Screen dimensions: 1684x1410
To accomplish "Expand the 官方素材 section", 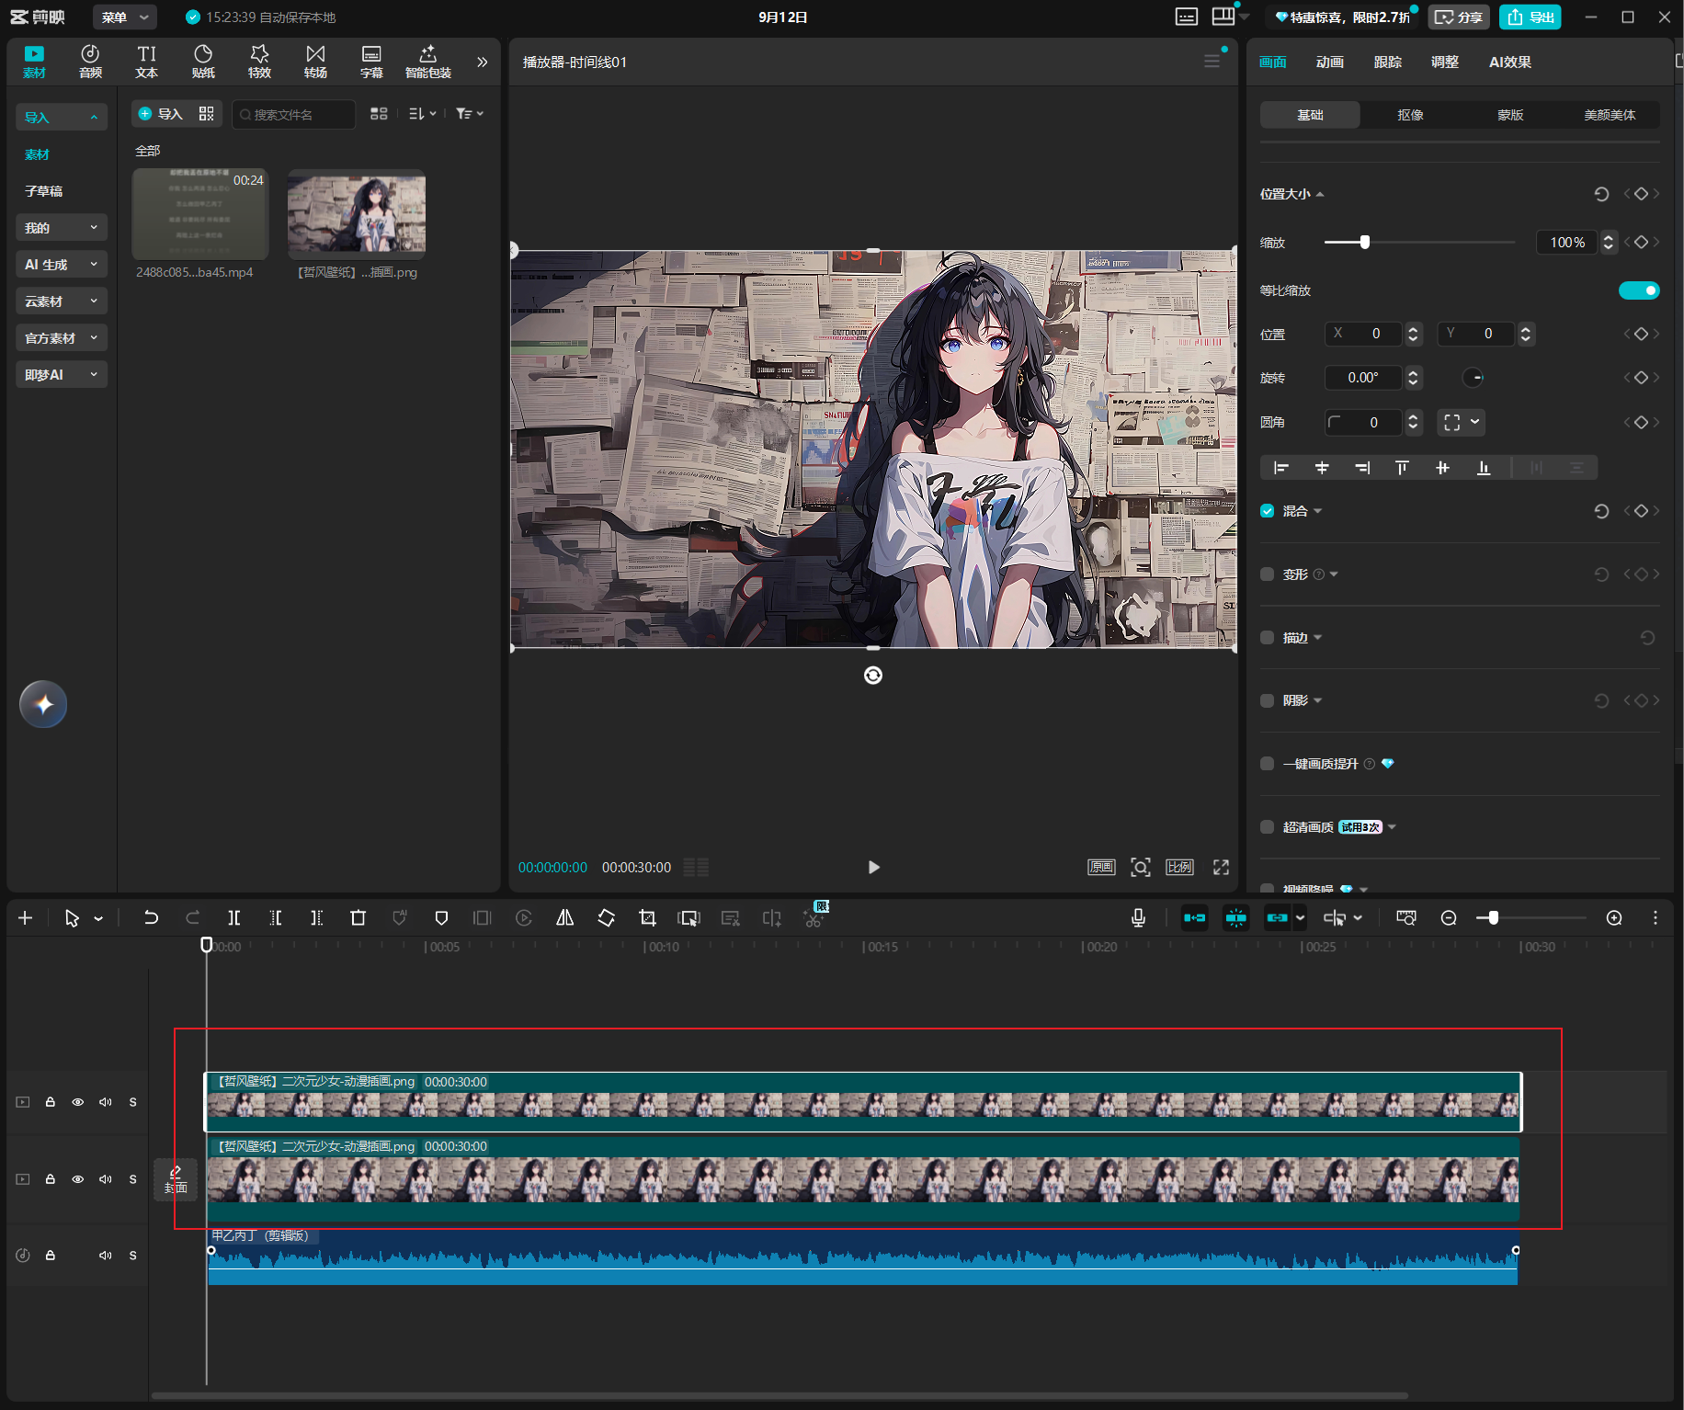I will point(62,337).
